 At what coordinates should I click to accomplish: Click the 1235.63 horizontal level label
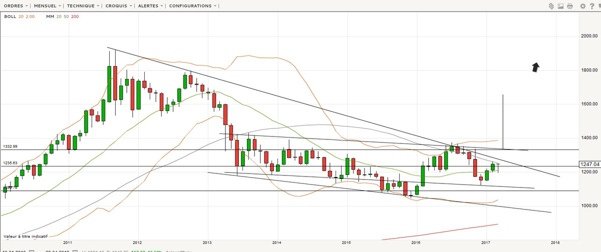click(11, 162)
